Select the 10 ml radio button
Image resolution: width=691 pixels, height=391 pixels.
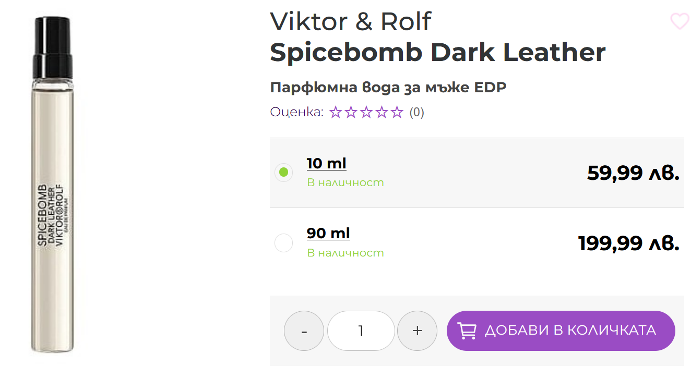283,173
